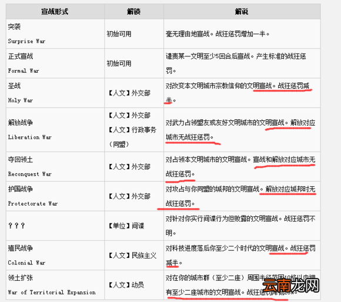Select the 夺回领土 cell text
Screen dimensions: 341x302
click(x=21, y=160)
